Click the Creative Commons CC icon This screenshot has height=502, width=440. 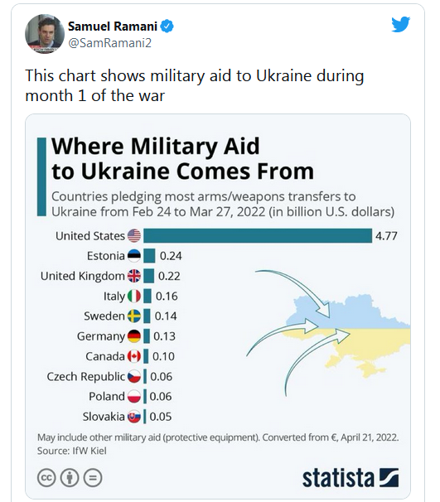(46, 478)
